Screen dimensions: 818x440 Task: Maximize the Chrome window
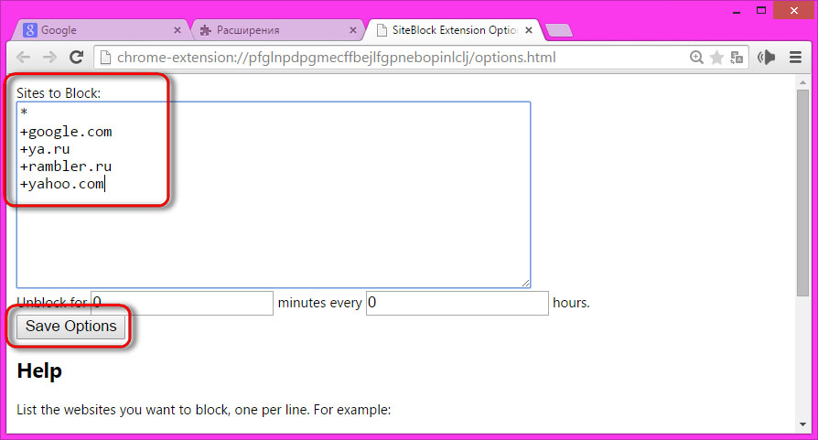pos(761,10)
